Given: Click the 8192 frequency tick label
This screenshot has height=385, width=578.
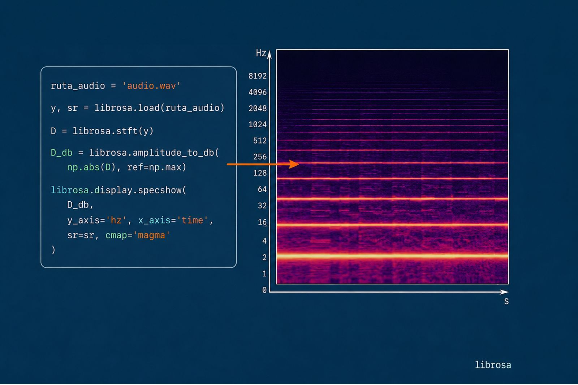Looking at the screenshot, I should click(x=258, y=76).
